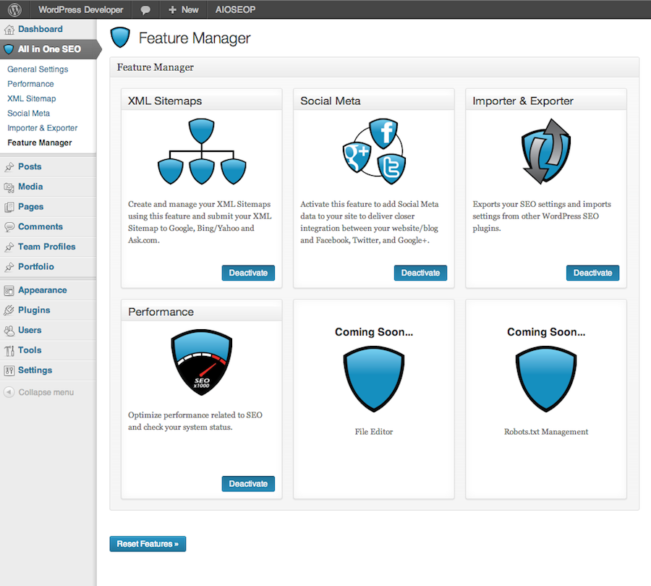Deactivate the Importer & Exporter feature

[x=592, y=273]
